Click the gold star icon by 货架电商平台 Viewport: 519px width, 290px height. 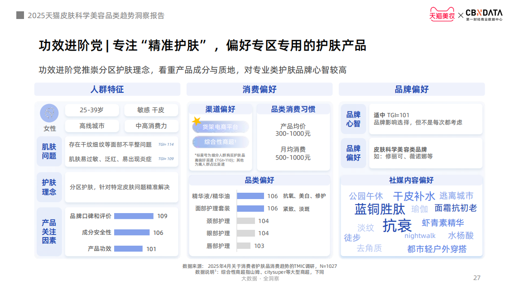197,121
